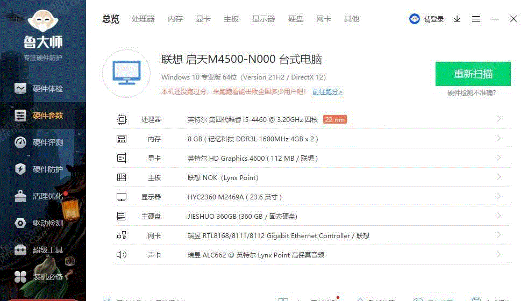Click the 网卡 network icon
Image resolution: width=527 pixels, height=301 pixels.
122,235
